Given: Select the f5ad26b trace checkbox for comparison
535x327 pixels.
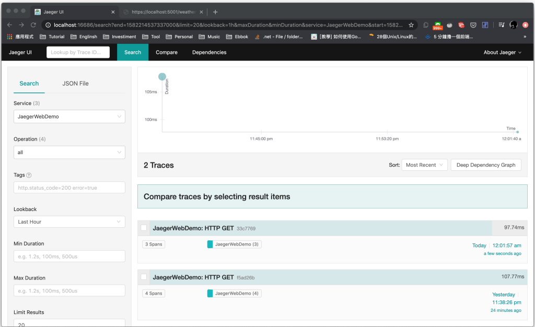Looking at the screenshot, I should pos(144,277).
